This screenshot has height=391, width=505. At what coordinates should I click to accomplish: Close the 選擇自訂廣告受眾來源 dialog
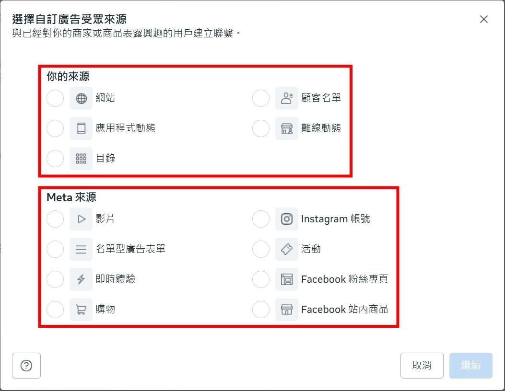tap(483, 19)
